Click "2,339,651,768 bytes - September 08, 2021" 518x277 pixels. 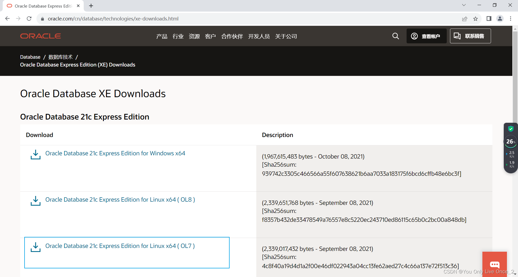318,203
